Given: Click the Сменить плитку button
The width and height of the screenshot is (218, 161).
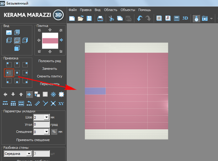Looking at the screenshot, I should coord(50,76).
